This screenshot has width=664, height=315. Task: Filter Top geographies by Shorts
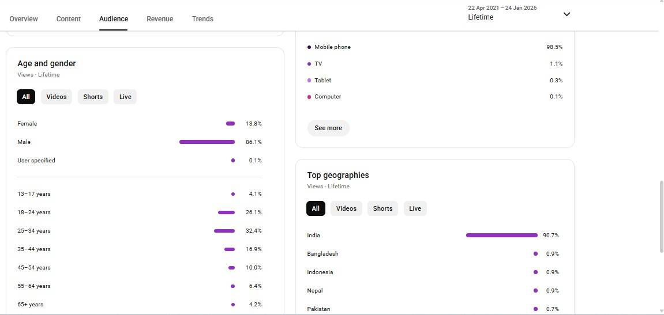click(x=382, y=208)
